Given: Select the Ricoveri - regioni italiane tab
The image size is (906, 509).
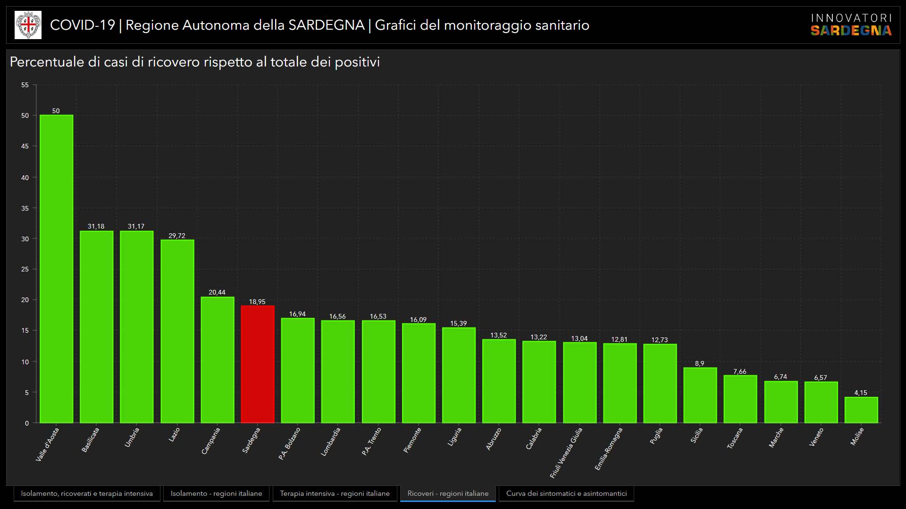Looking at the screenshot, I should (448, 493).
